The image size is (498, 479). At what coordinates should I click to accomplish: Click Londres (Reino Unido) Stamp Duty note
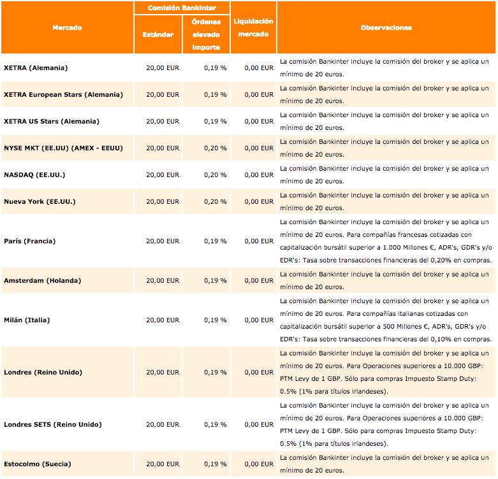click(x=378, y=385)
